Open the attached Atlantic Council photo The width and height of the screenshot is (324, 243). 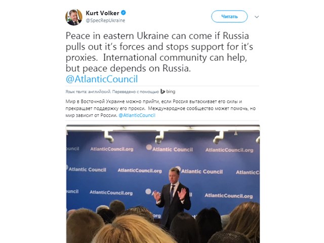163,184
